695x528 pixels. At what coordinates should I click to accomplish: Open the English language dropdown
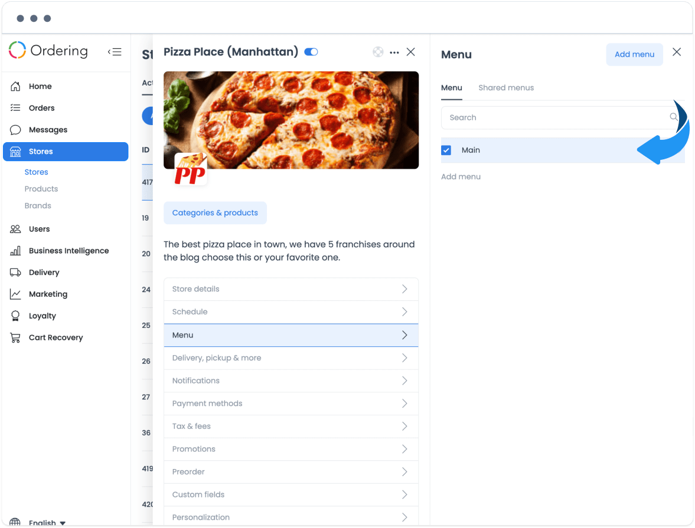coord(47,523)
